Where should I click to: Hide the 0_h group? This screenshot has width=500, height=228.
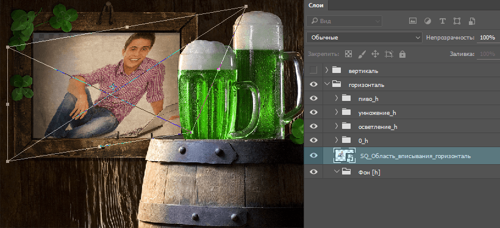point(314,140)
